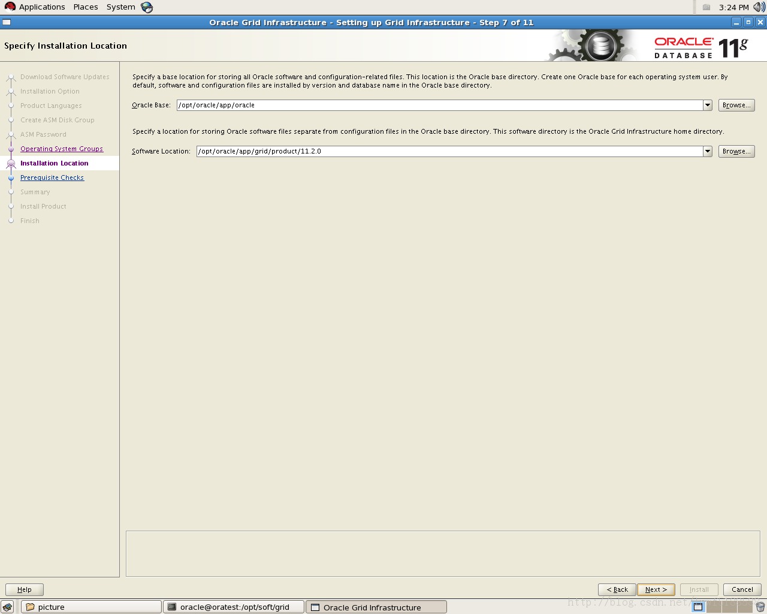Screen dimensions: 767x614
Task: Proceed with the Next button
Action: pos(656,589)
